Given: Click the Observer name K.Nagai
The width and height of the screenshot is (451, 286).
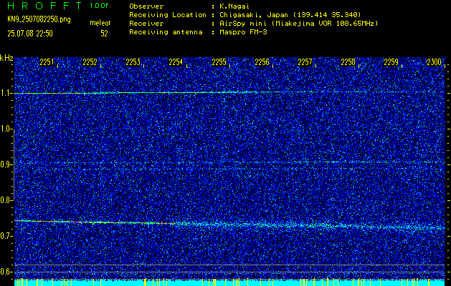Looking at the screenshot, I should click(233, 6).
